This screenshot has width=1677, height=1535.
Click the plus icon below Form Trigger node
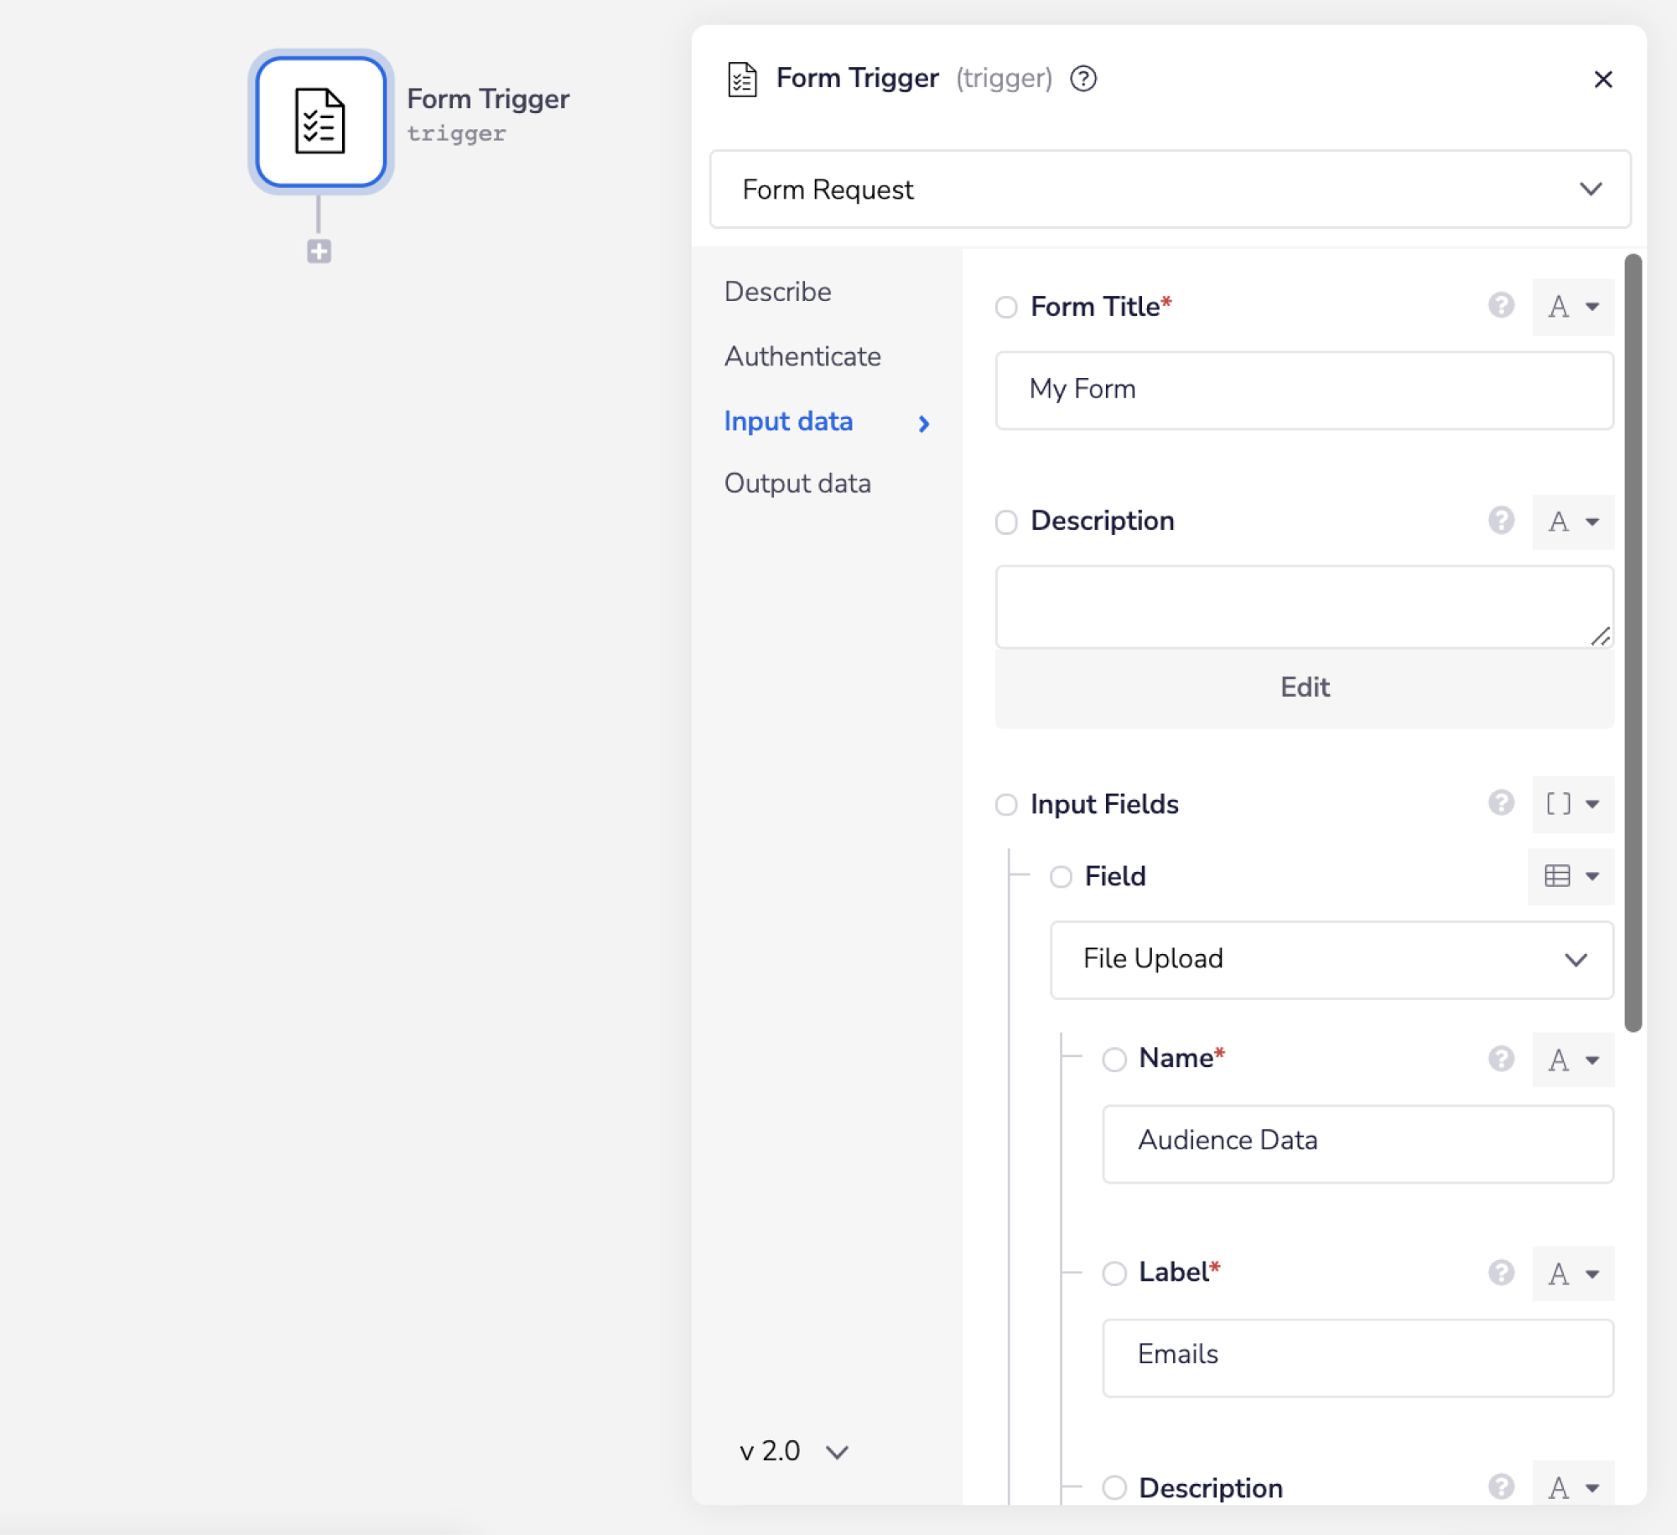click(319, 251)
